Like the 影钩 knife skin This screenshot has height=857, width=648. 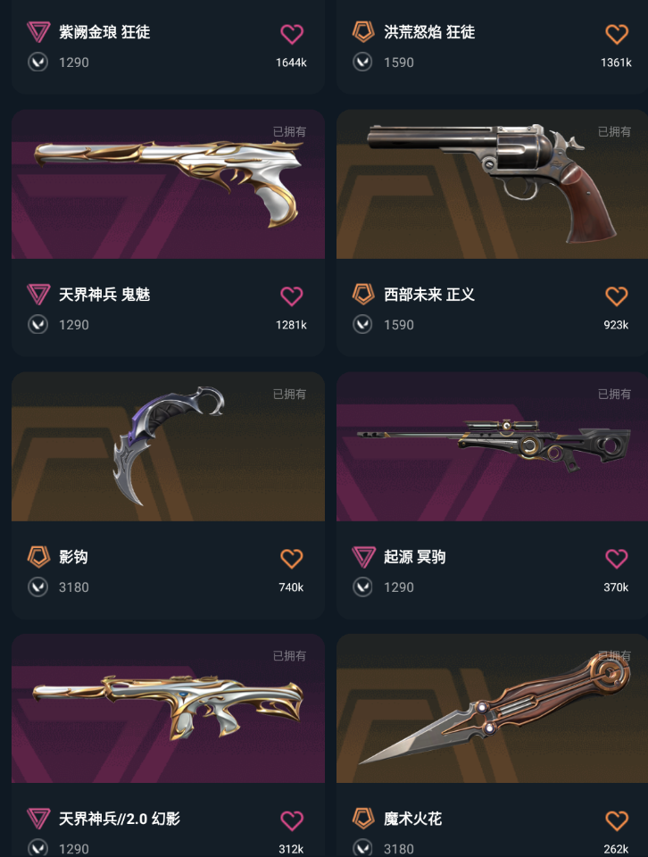292,559
